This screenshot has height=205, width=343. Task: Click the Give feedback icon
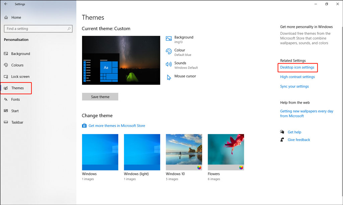pyautogui.click(x=282, y=140)
